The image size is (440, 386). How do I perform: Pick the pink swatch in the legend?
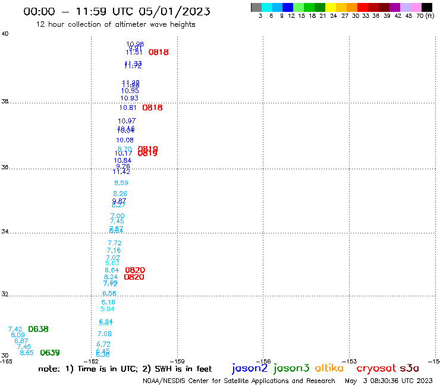coord(416,7)
